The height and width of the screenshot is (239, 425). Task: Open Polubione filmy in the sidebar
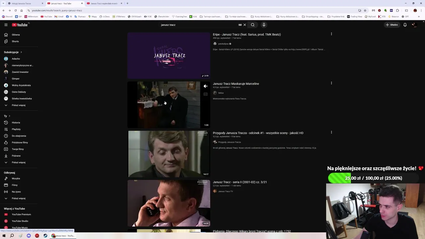[x=19, y=142]
